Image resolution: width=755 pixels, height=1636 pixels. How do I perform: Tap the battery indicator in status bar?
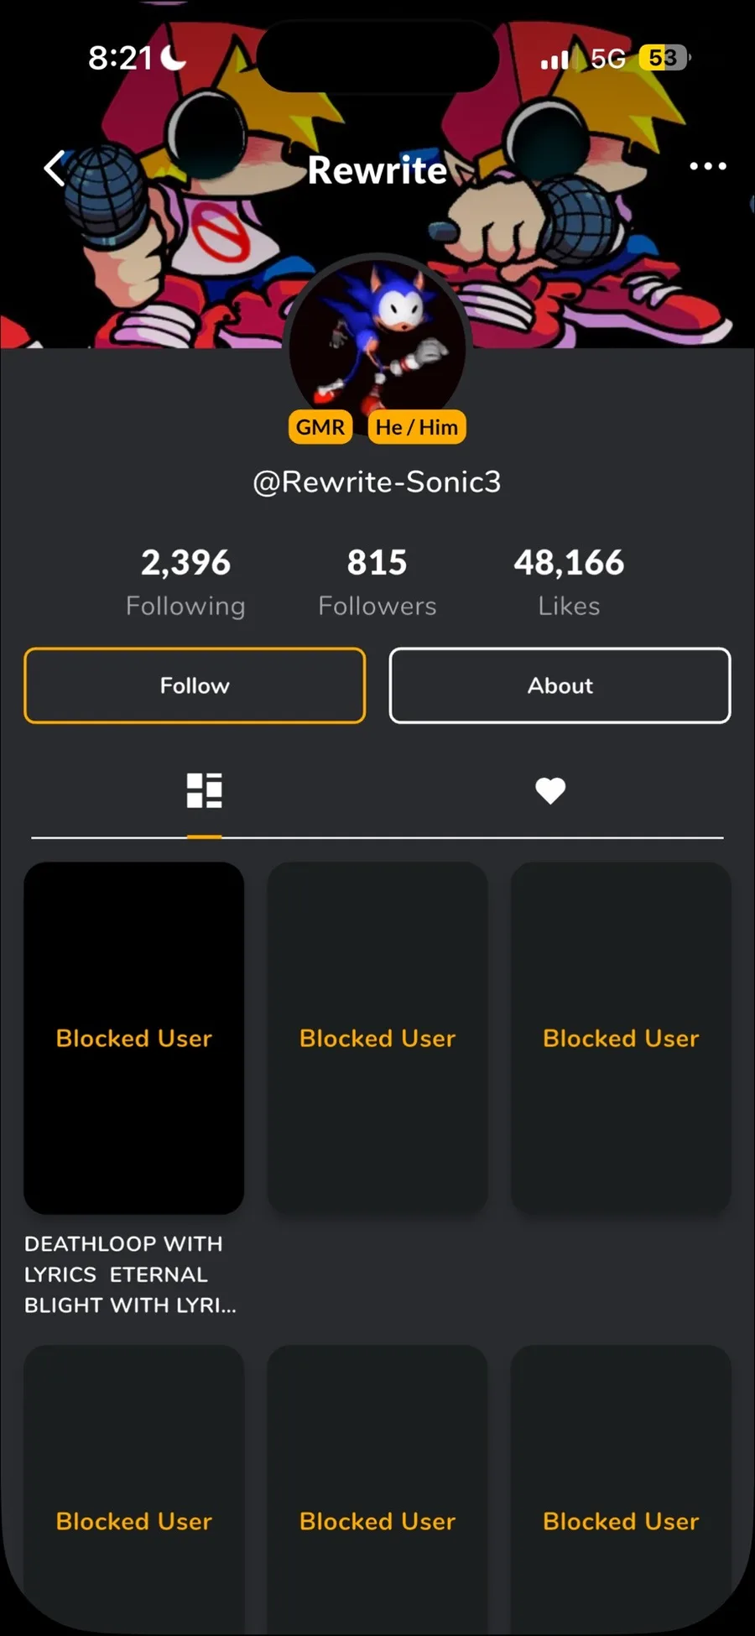pyautogui.click(x=664, y=58)
